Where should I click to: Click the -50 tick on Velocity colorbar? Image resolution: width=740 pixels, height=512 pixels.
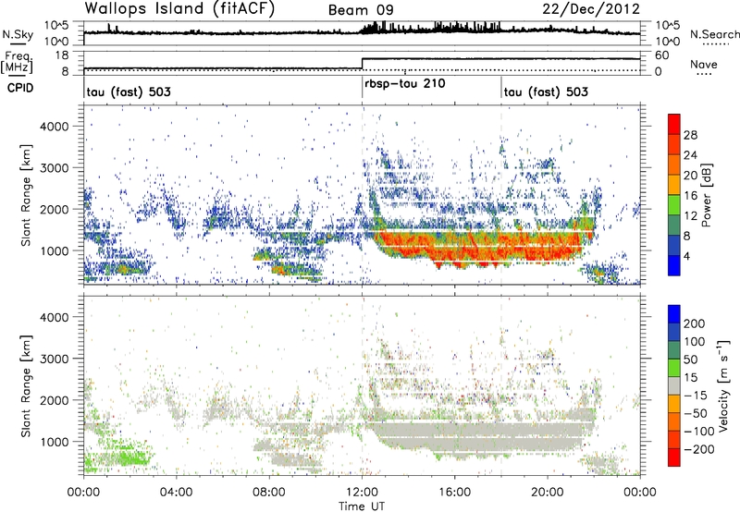click(x=696, y=413)
